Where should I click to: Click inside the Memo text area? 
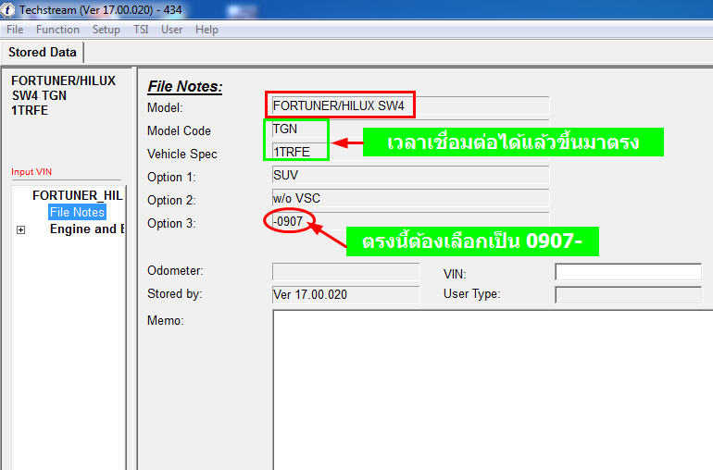[x=493, y=390]
